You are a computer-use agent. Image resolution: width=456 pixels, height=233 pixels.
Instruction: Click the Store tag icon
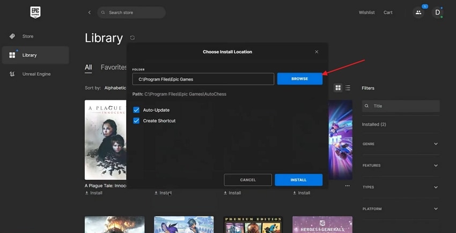[12, 37]
